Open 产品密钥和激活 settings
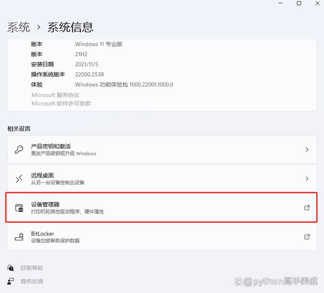 click(x=162, y=149)
